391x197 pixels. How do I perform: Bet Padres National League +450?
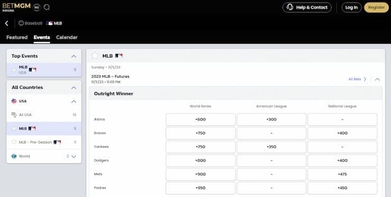pos(342,188)
